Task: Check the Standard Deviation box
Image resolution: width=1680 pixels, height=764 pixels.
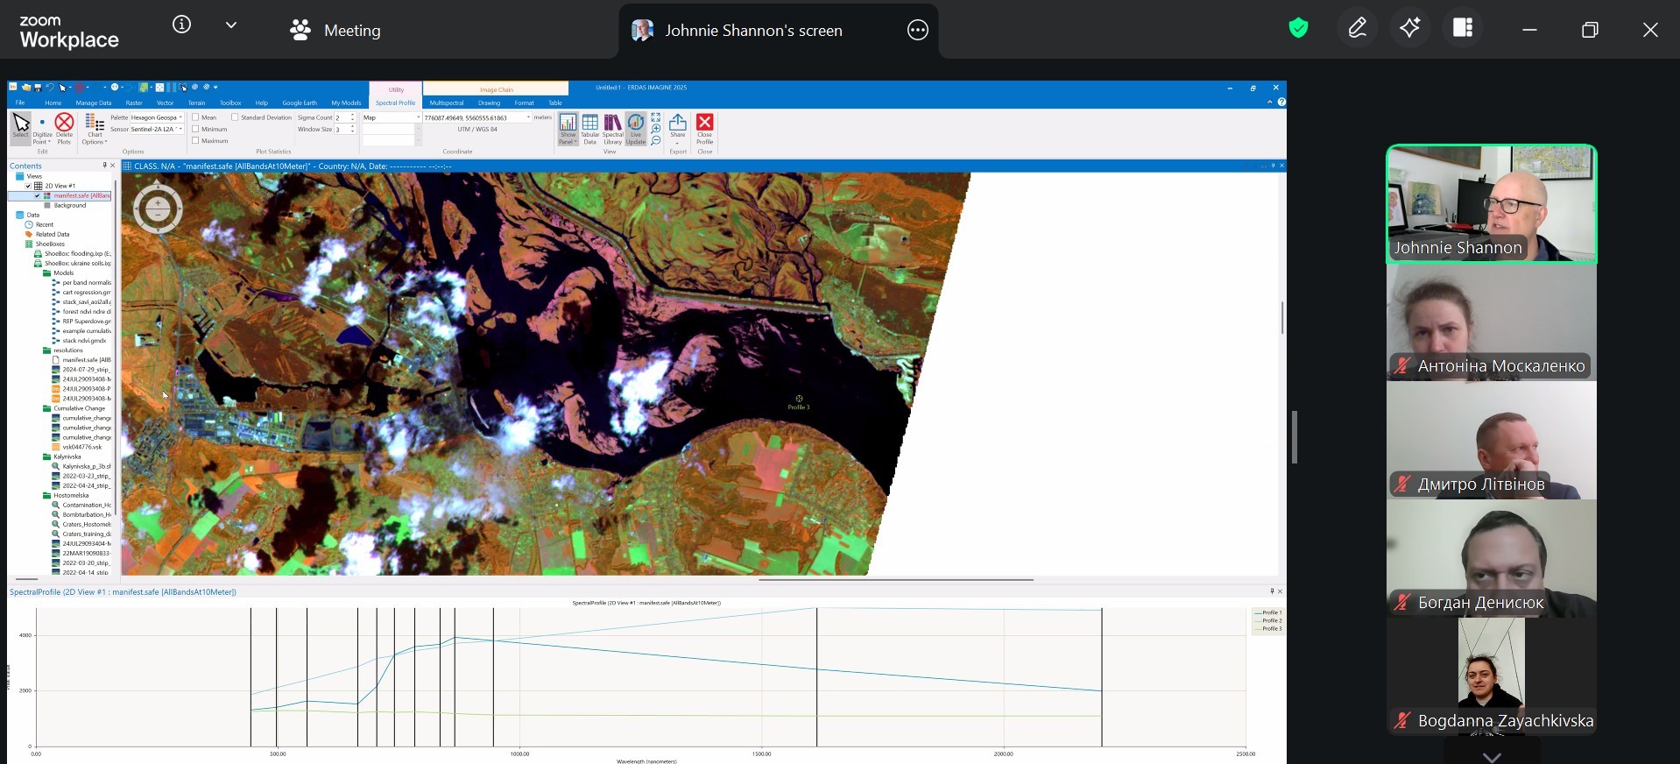Action: pos(235,117)
